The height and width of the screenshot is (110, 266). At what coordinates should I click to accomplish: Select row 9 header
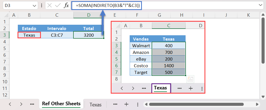pyautogui.click(x=4, y=75)
